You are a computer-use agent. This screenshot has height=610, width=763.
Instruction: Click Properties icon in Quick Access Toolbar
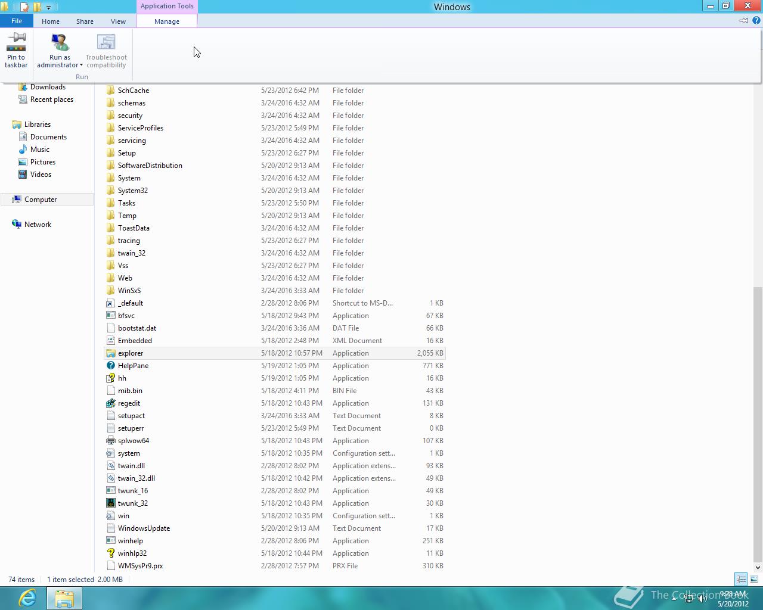click(x=24, y=7)
